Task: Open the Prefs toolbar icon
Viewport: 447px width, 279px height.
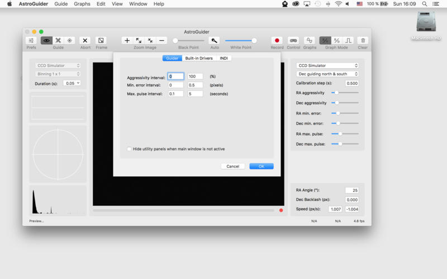Action: (x=31, y=41)
